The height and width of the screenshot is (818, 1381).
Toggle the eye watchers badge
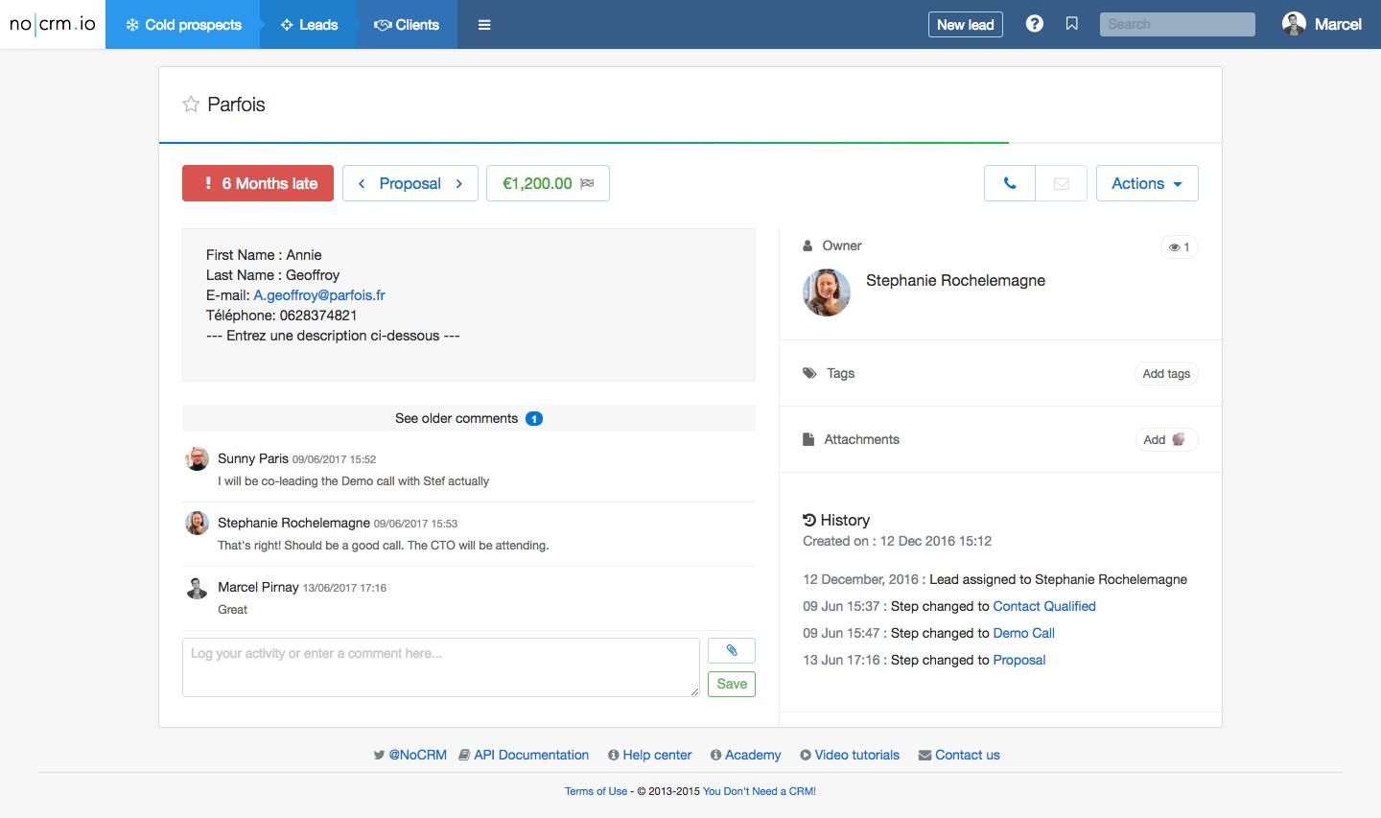click(1179, 247)
